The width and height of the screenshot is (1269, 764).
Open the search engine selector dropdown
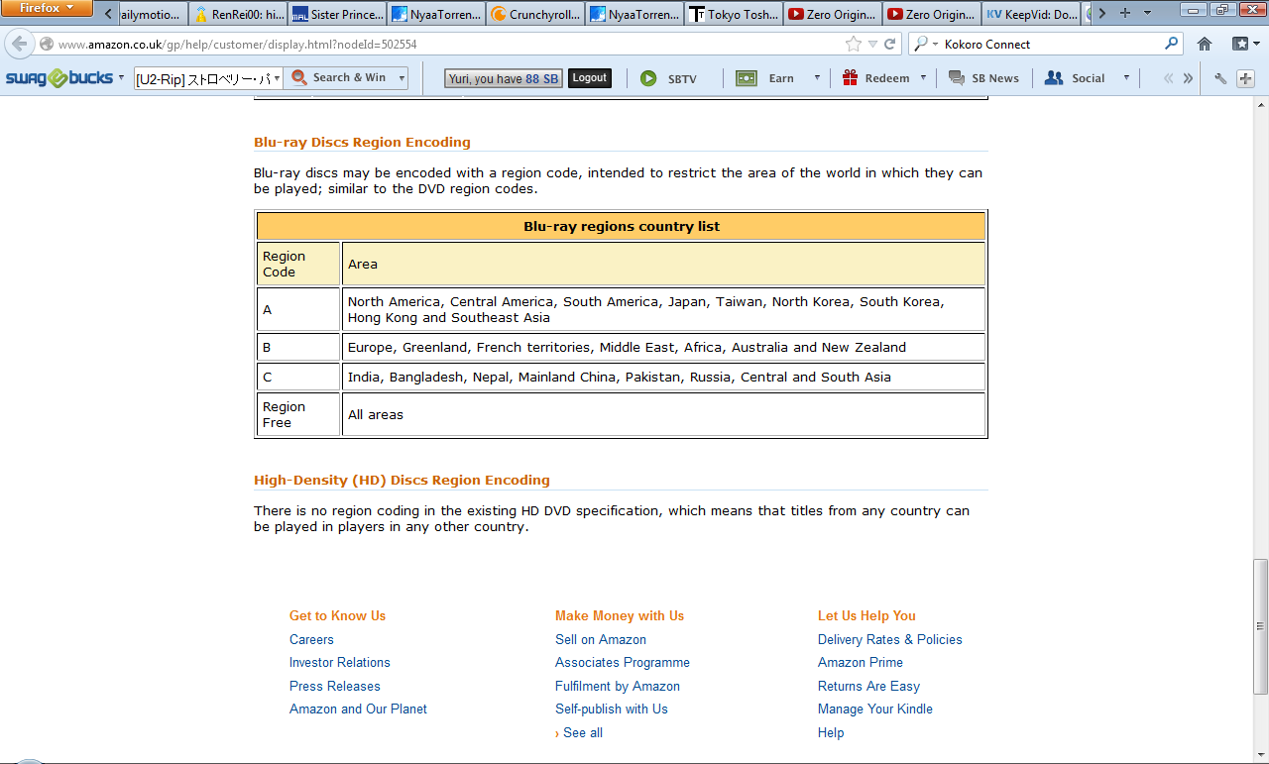[x=924, y=45]
